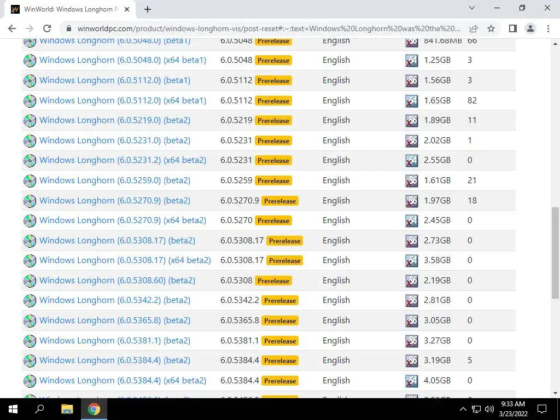Click the Chrome back arrow
The image size is (560, 420).
12,28
